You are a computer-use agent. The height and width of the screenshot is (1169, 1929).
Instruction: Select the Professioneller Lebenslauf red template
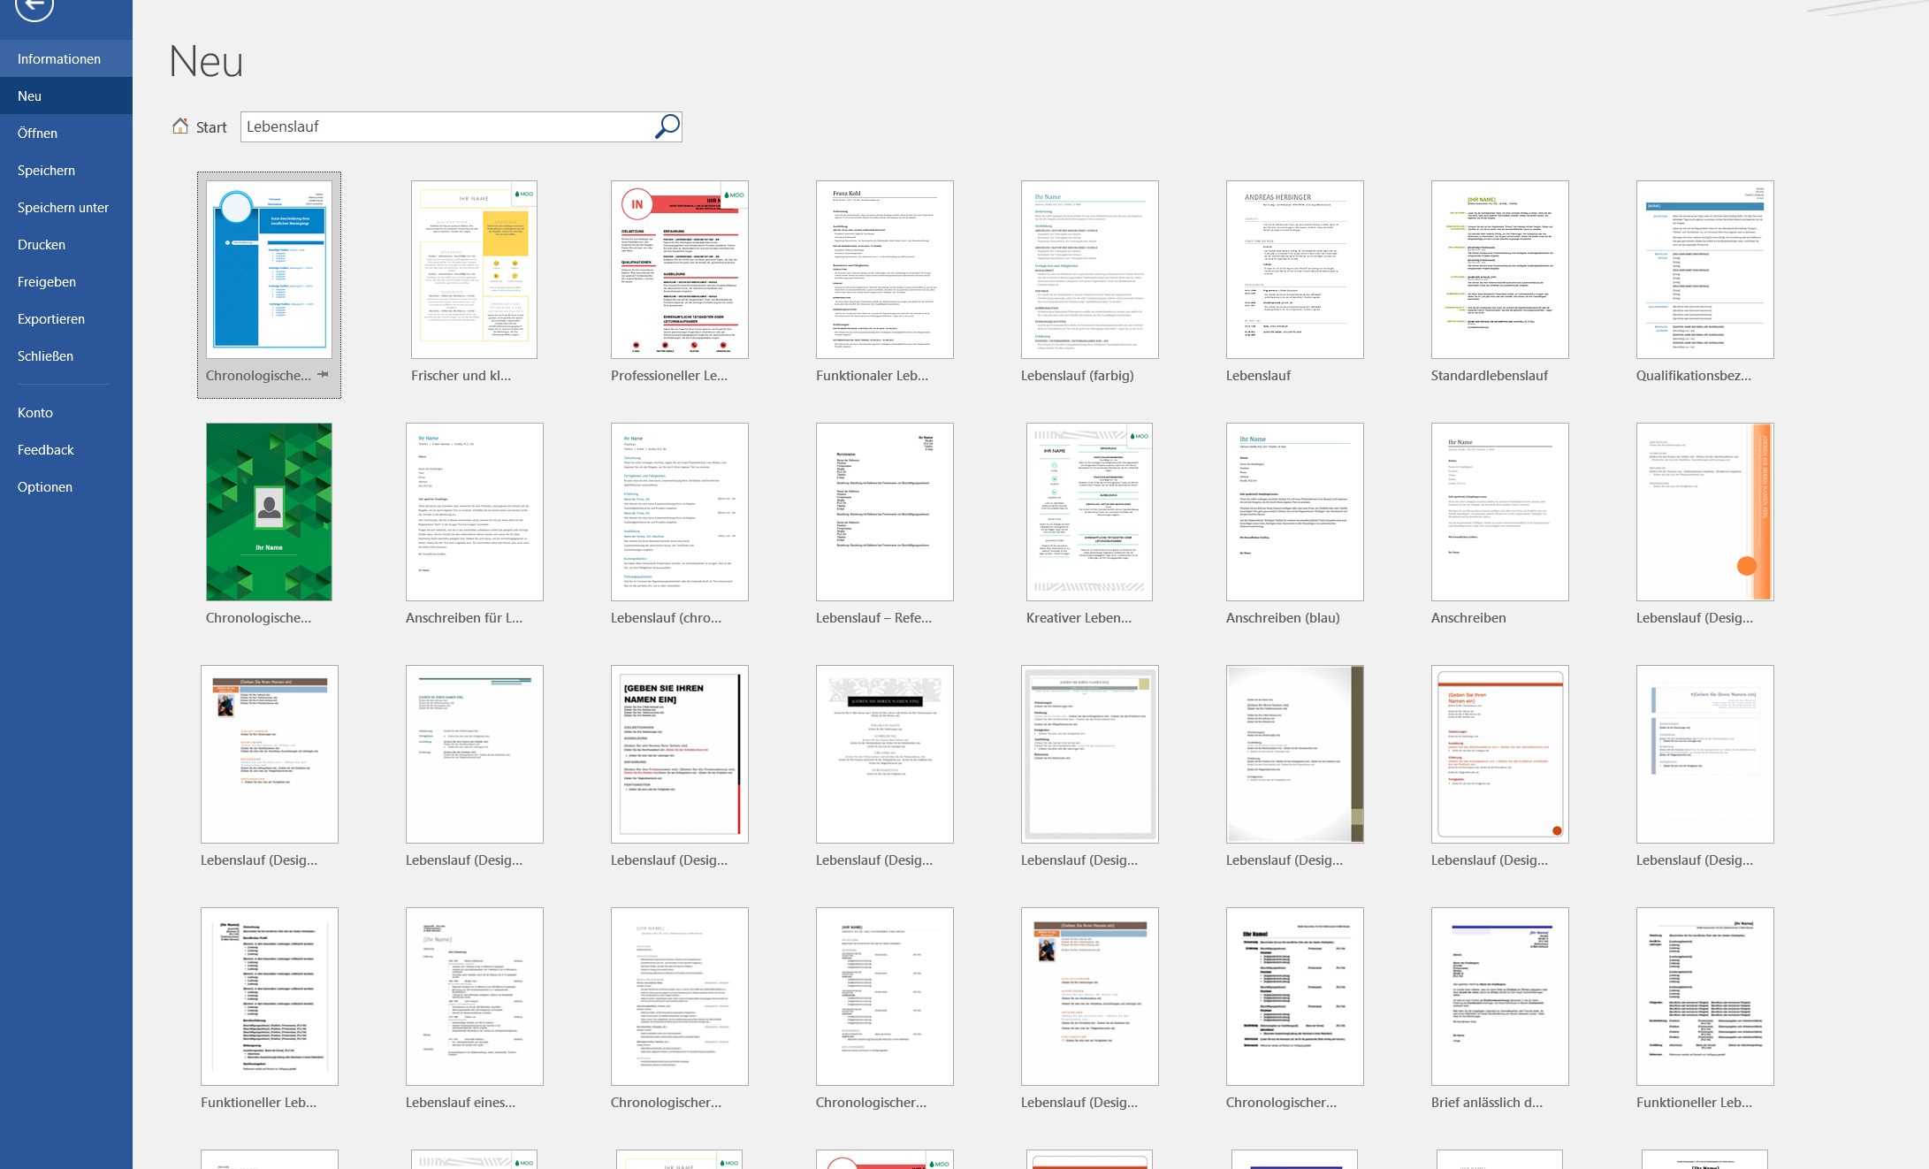click(679, 270)
